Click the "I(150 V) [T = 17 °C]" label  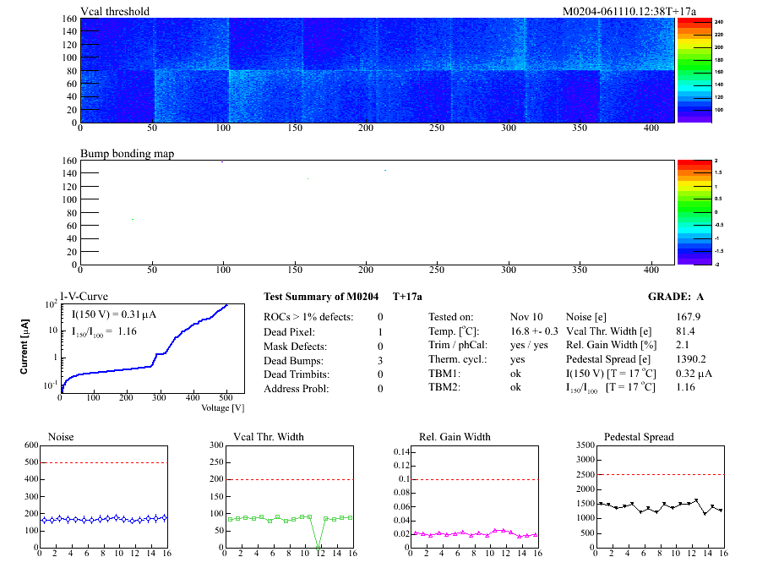pyautogui.click(x=611, y=374)
